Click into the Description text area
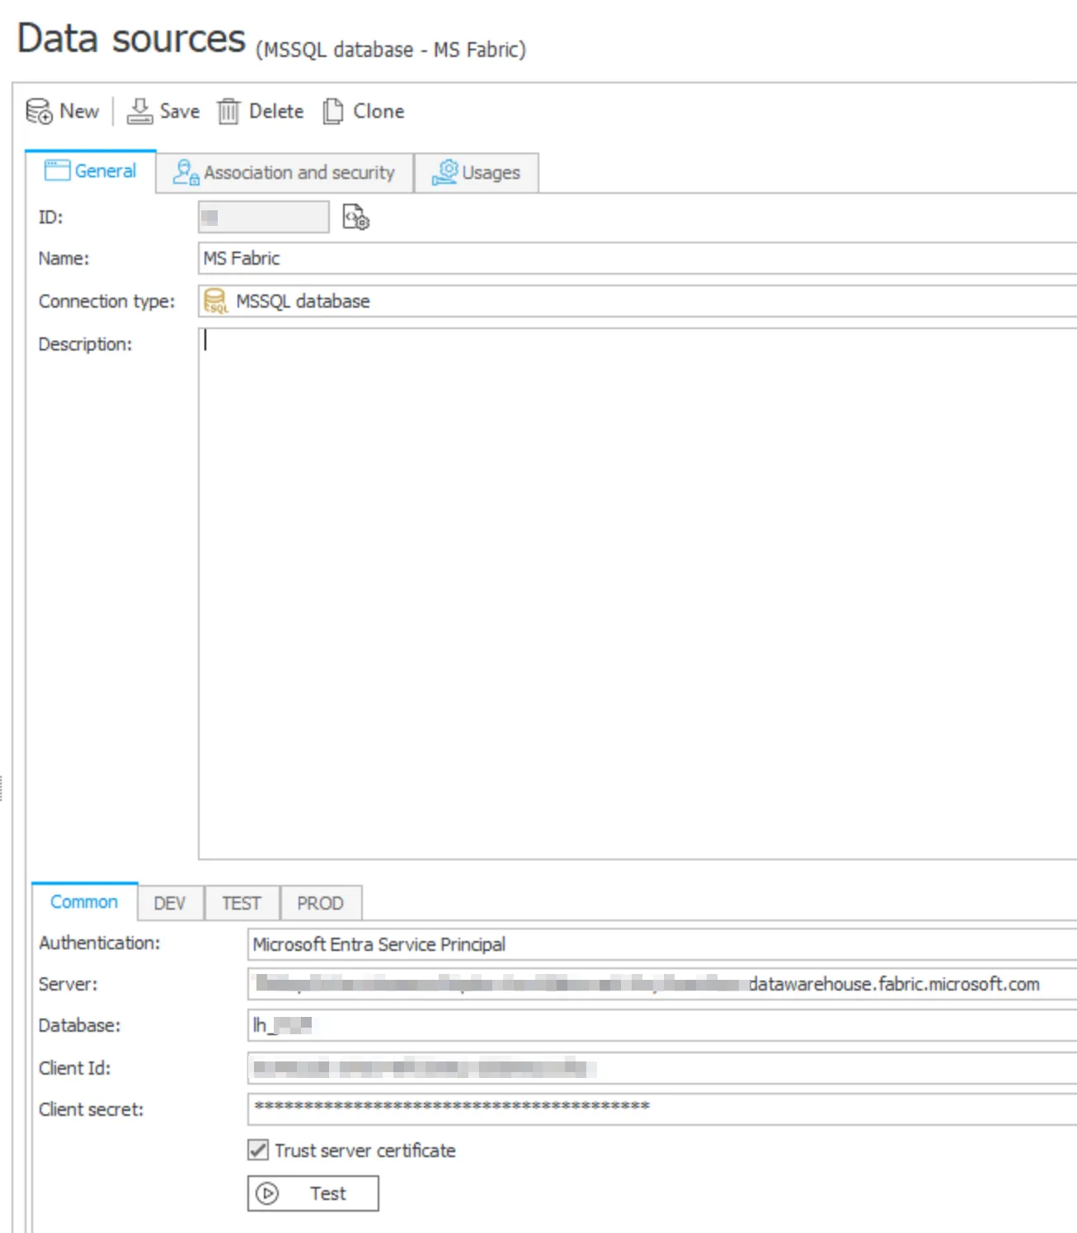Screen dimensions: 1077x1233 (x=637, y=594)
